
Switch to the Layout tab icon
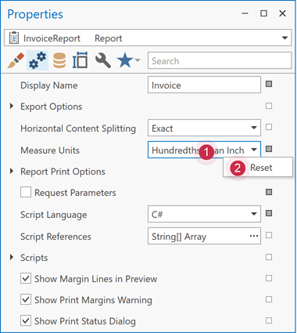(80, 60)
